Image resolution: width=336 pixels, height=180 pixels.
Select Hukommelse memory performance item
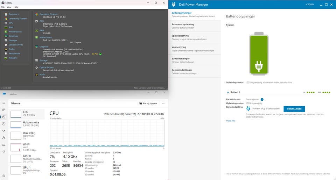coord(27,124)
